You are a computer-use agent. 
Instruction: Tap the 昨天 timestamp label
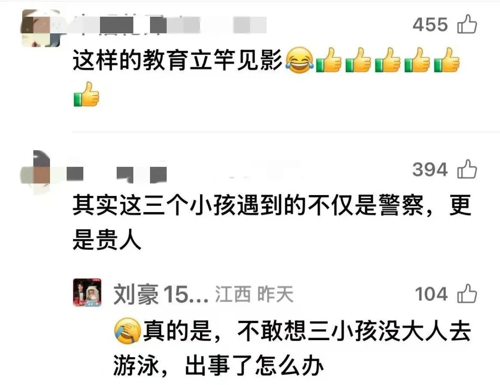click(275, 294)
